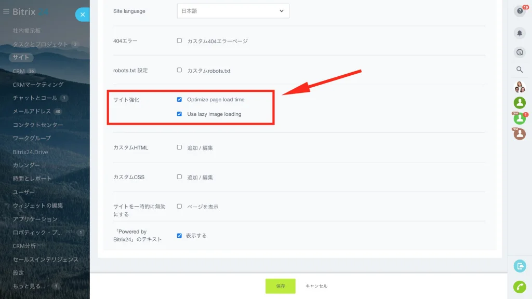
Task: Open the notifications bell icon
Action: pyautogui.click(x=520, y=33)
